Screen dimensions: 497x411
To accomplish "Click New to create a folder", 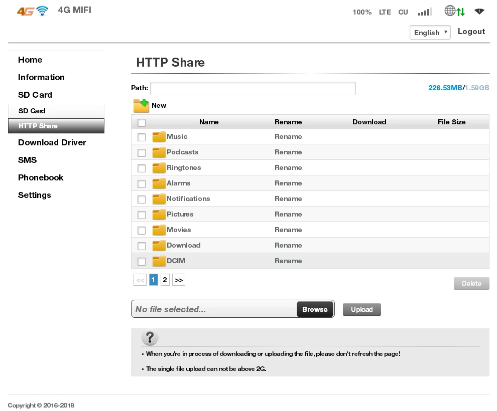I will pos(159,106).
